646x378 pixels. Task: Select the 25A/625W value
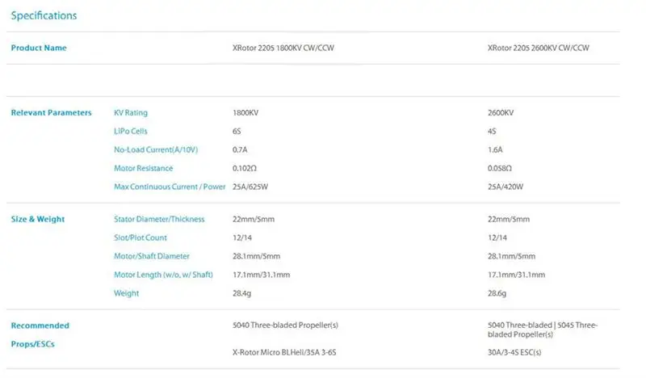click(250, 187)
